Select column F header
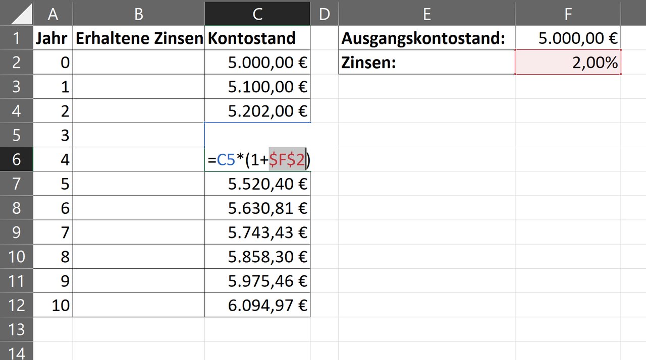 [568, 14]
